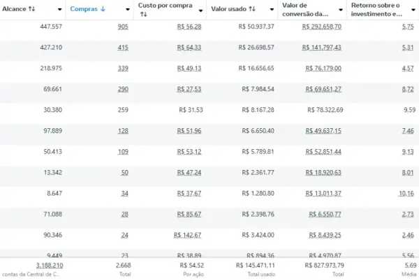419x280 pixels.
Task: Open the 128 purchases link
Action: tap(123, 131)
